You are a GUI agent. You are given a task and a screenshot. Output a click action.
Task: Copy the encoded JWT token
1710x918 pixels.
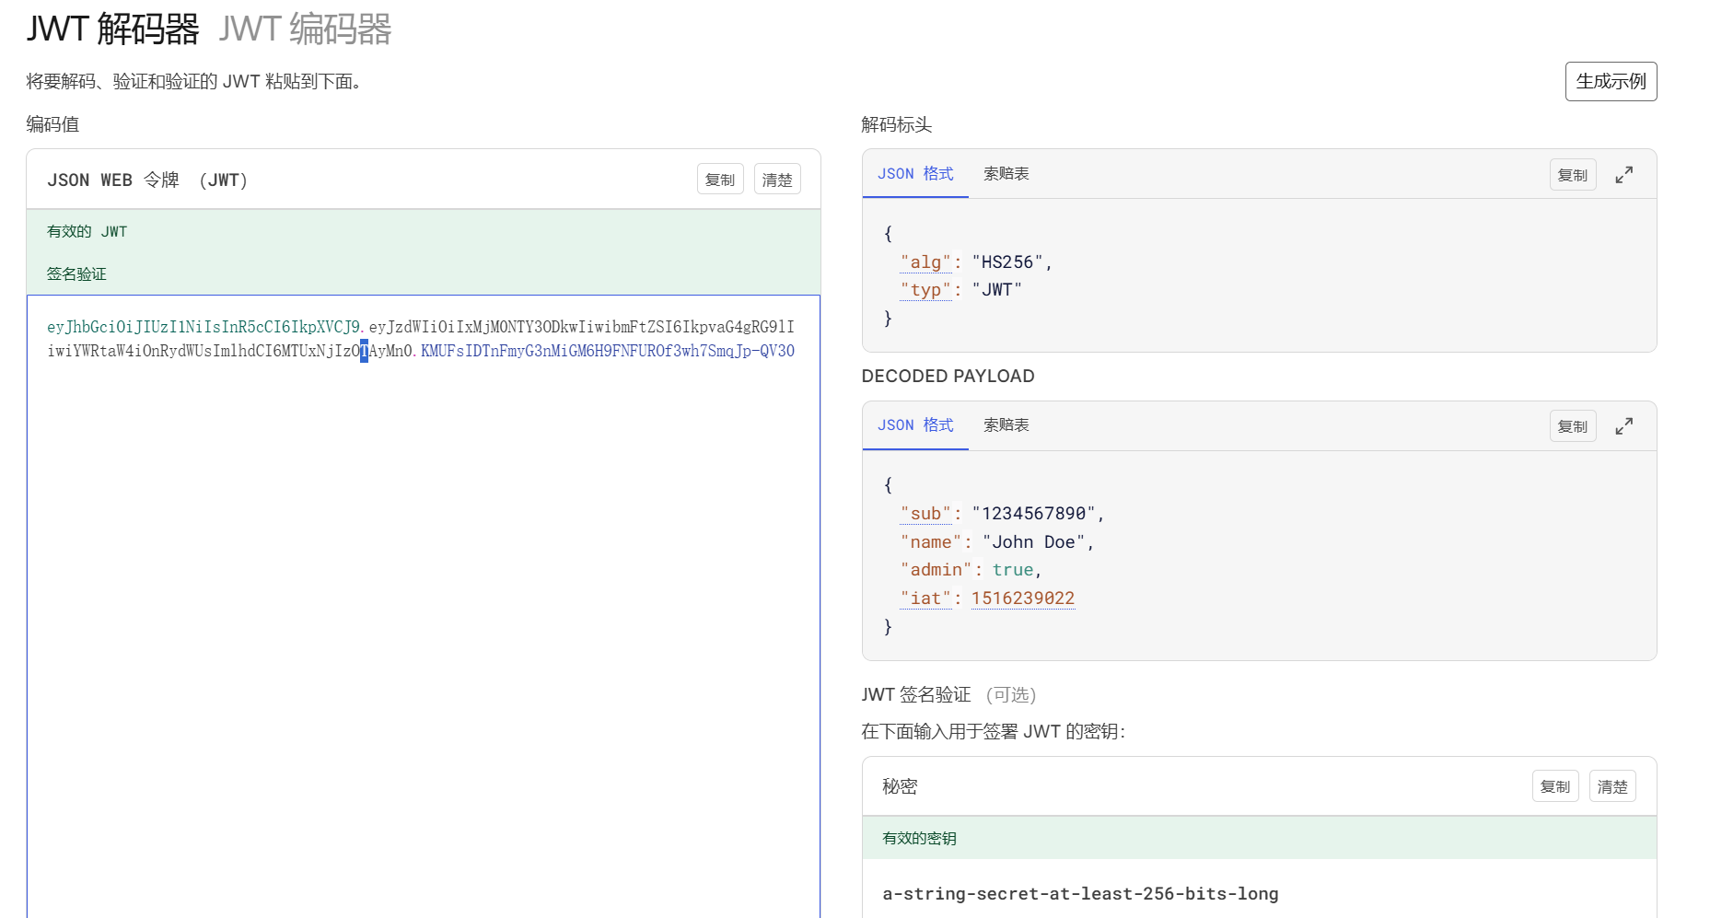[719, 180]
